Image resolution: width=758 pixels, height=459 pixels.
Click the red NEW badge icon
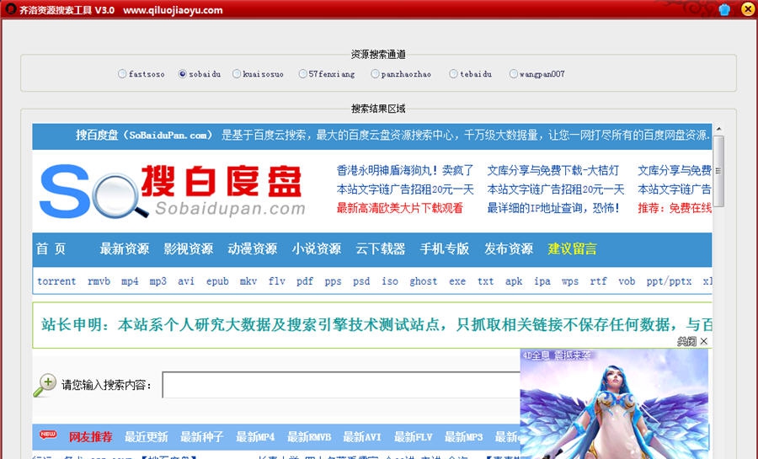point(48,434)
